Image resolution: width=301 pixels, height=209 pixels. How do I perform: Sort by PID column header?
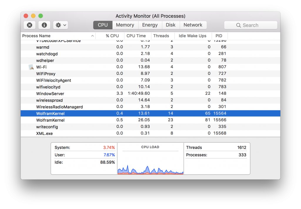click(x=219, y=36)
